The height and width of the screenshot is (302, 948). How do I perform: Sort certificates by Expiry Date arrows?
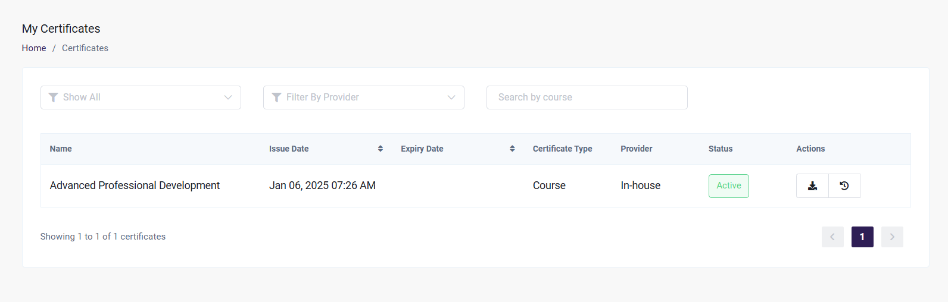click(x=512, y=149)
